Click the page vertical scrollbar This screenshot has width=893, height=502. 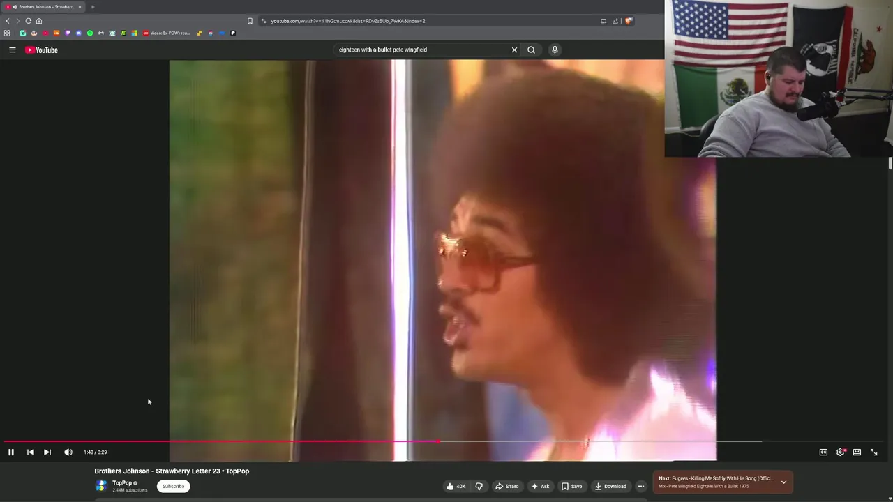pyautogui.click(x=890, y=163)
